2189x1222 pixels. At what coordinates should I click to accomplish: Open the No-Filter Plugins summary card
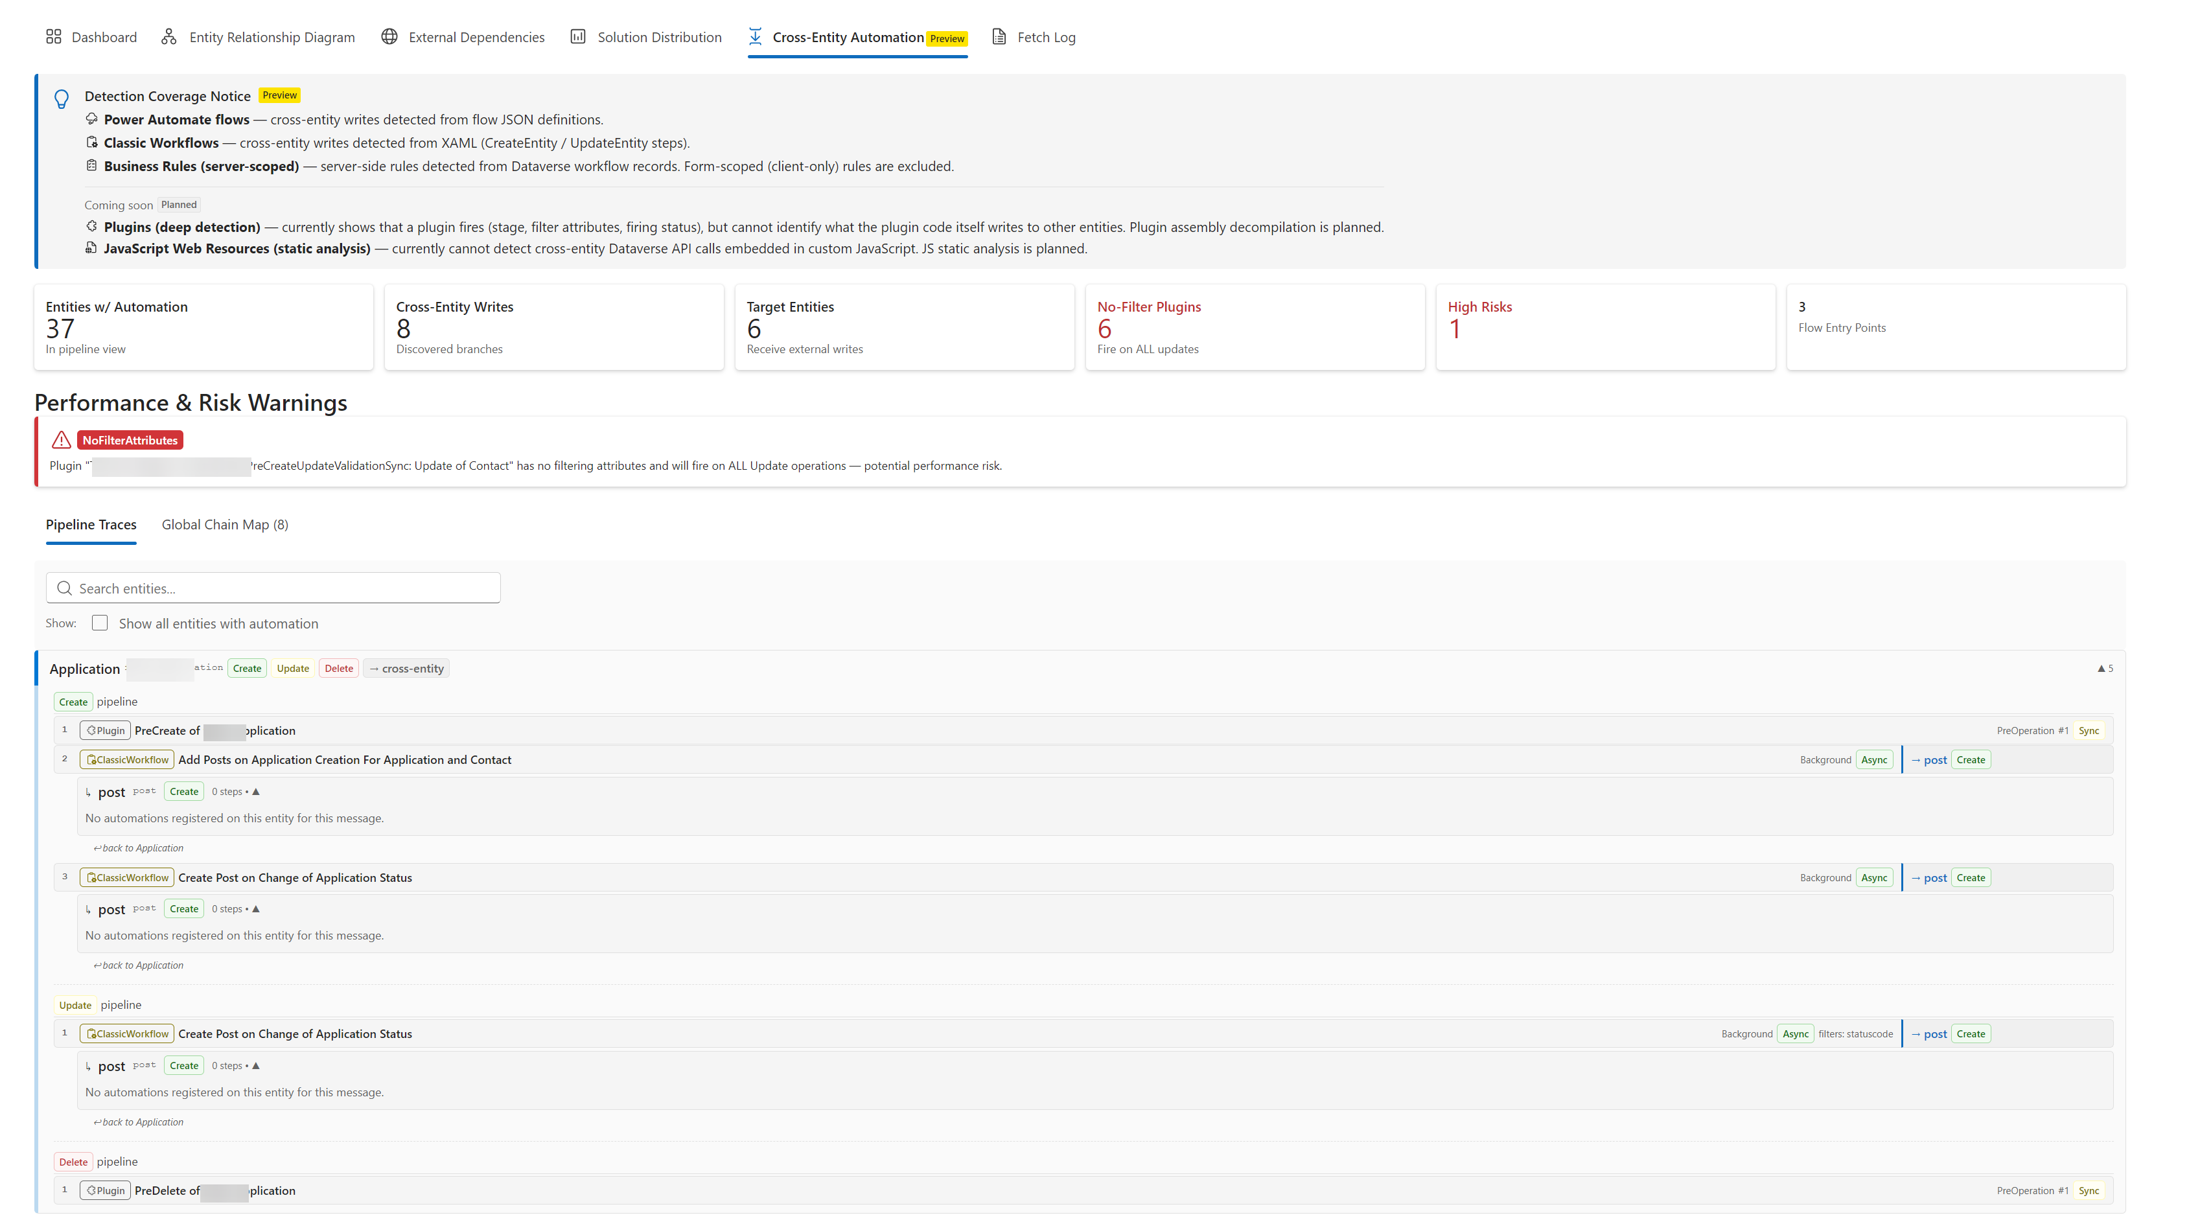click(x=1255, y=327)
